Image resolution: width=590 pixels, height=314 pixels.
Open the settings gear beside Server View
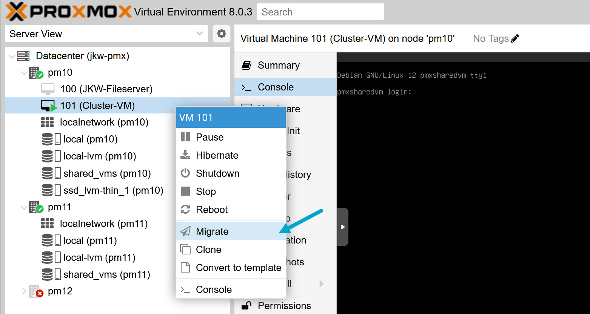coord(221,34)
